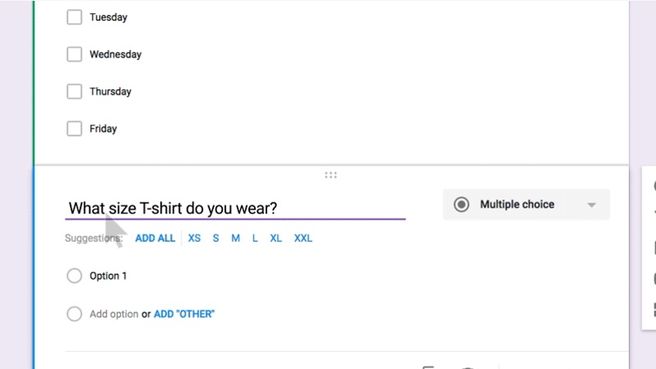Select the Friday checkbox
Viewport: 656px width, 369px height.
[x=75, y=129]
